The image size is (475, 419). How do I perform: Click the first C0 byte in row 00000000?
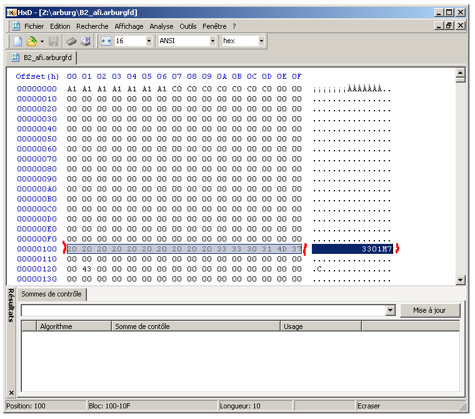(177, 89)
